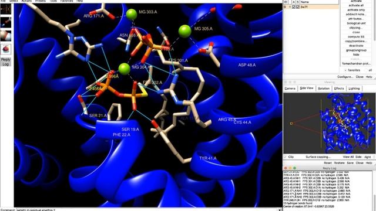
Task: Switch to the Rotation tab
Action: pyautogui.click(x=324, y=89)
